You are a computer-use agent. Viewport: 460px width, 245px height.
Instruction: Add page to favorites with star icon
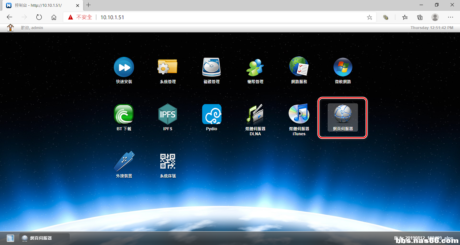click(369, 17)
